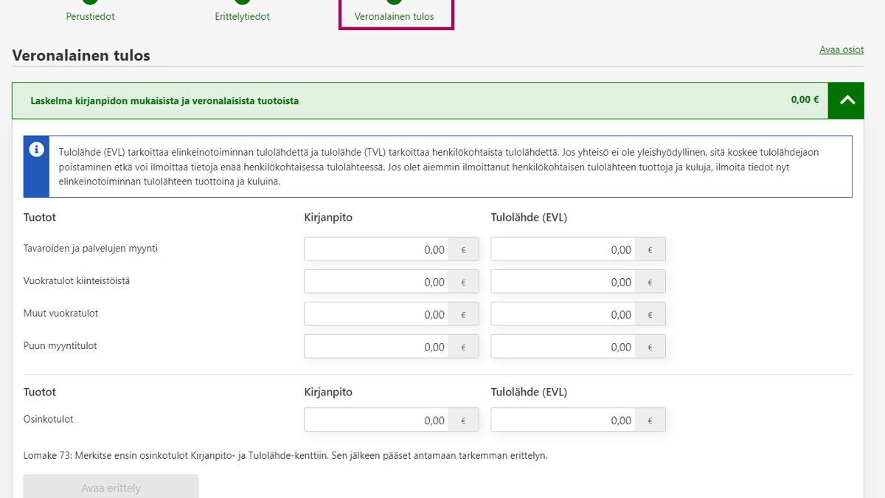885x498 pixels.
Task: Switch to the Erittelytiedot step
Action: [242, 15]
